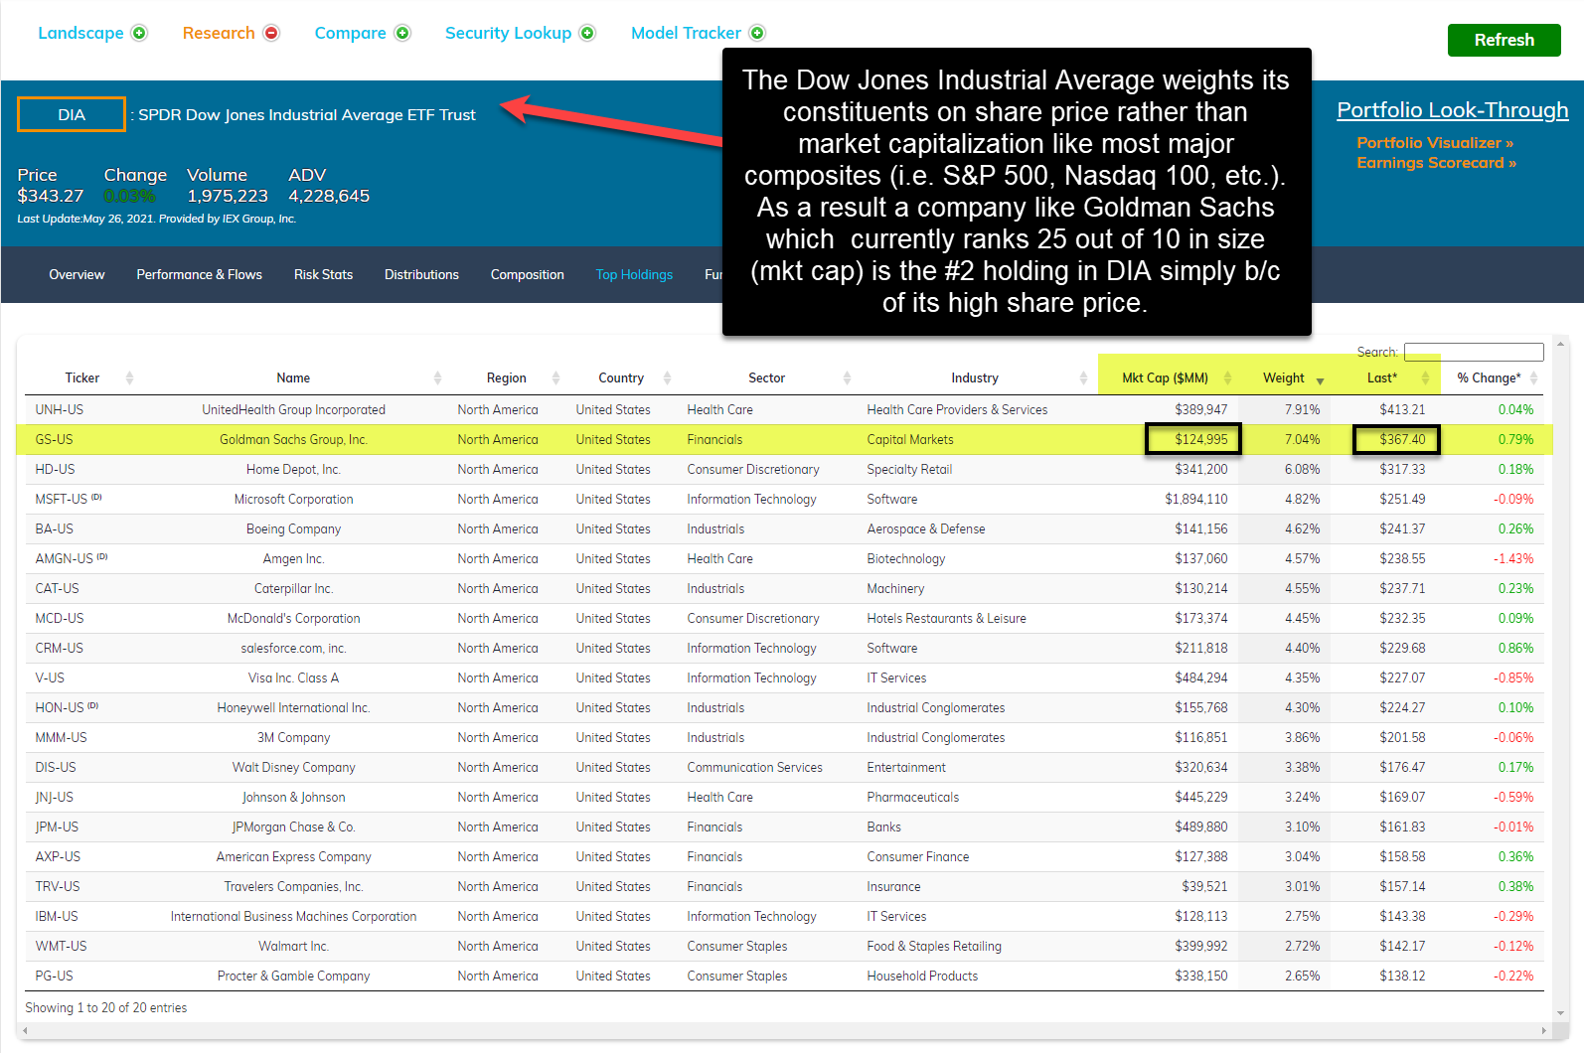Sort table by Region column arrows
The width and height of the screenshot is (1584, 1053).
tap(555, 378)
